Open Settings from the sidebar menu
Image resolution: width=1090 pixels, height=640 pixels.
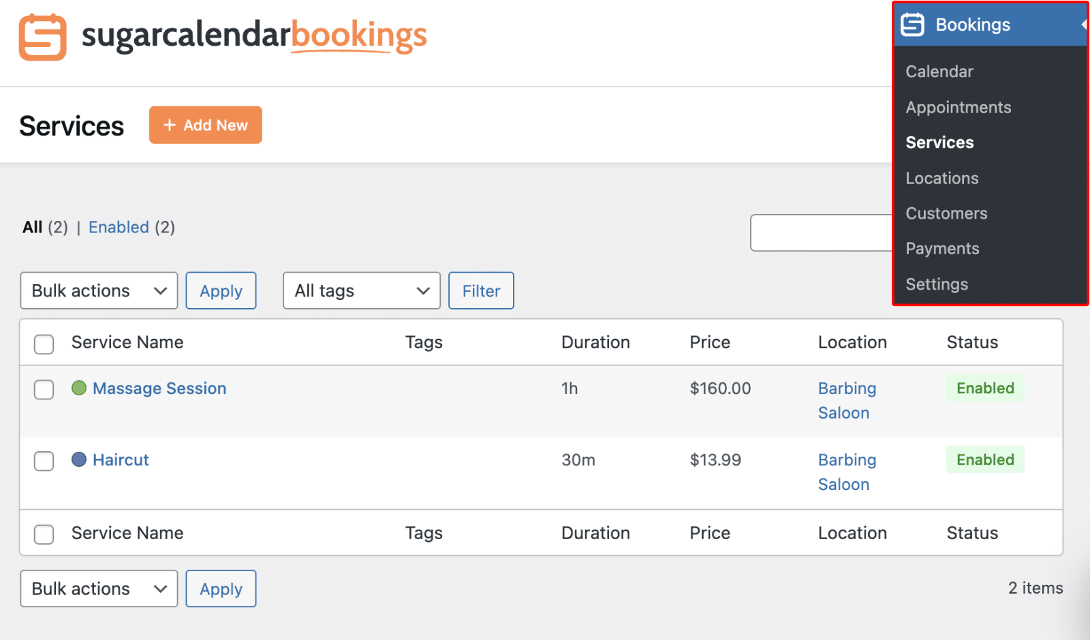(936, 284)
